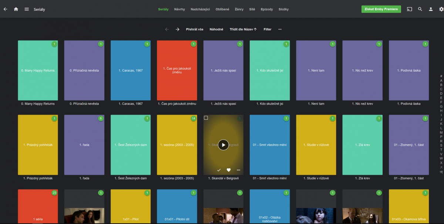The image size is (444, 224).
Task: Select the Skandál v Belgravii checkbox
Action: click(206, 118)
